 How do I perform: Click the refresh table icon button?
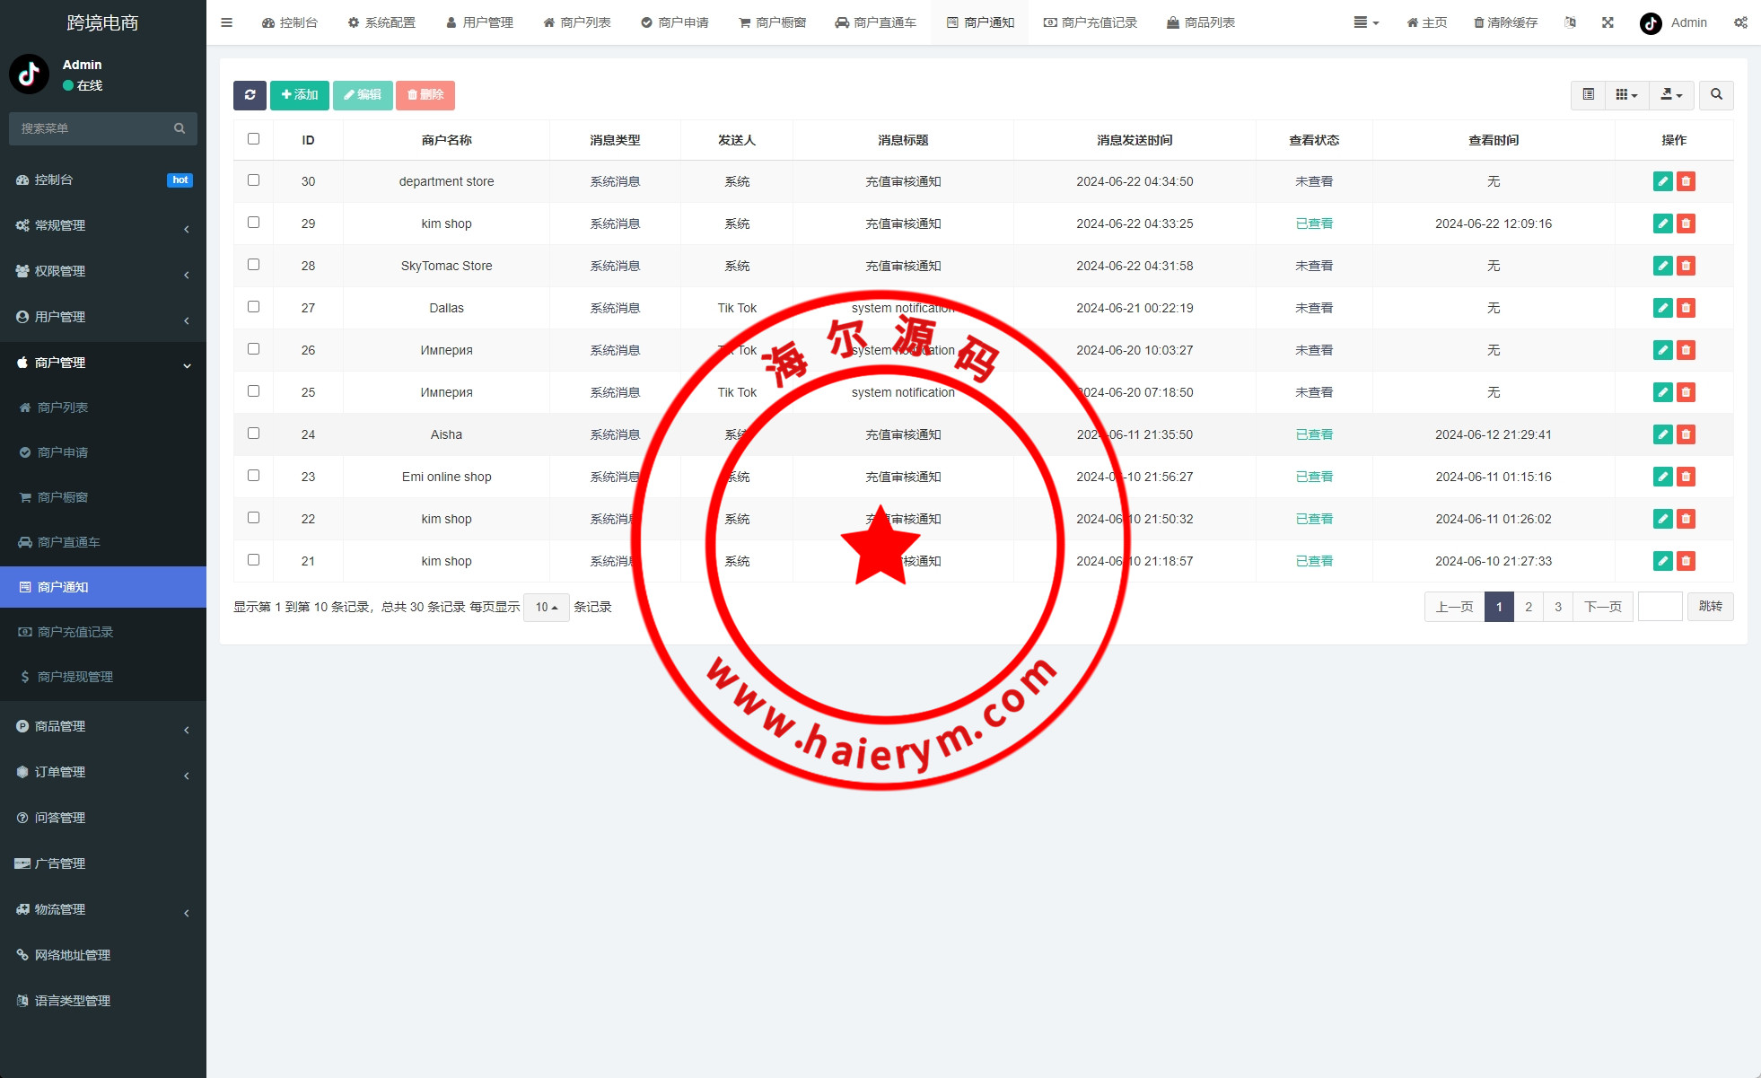point(250,95)
